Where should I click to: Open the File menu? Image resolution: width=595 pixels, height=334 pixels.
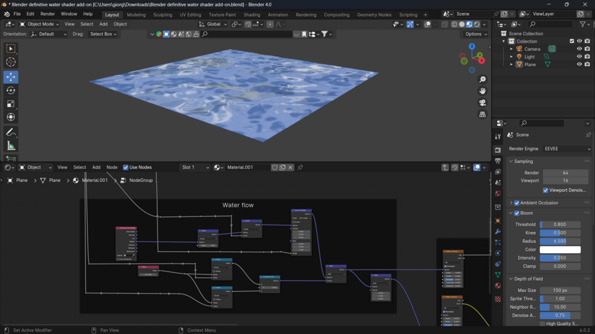(x=17, y=14)
